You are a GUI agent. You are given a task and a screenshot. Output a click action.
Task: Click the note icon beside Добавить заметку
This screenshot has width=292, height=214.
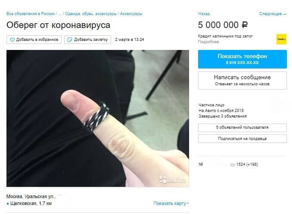pyautogui.click(x=69, y=40)
